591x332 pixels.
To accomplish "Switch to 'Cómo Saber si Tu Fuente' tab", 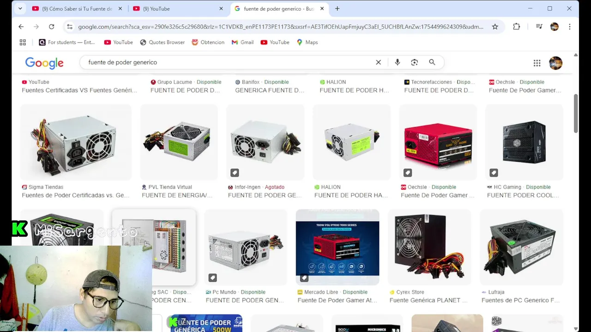I will pyautogui.click(x=77, y=8).
